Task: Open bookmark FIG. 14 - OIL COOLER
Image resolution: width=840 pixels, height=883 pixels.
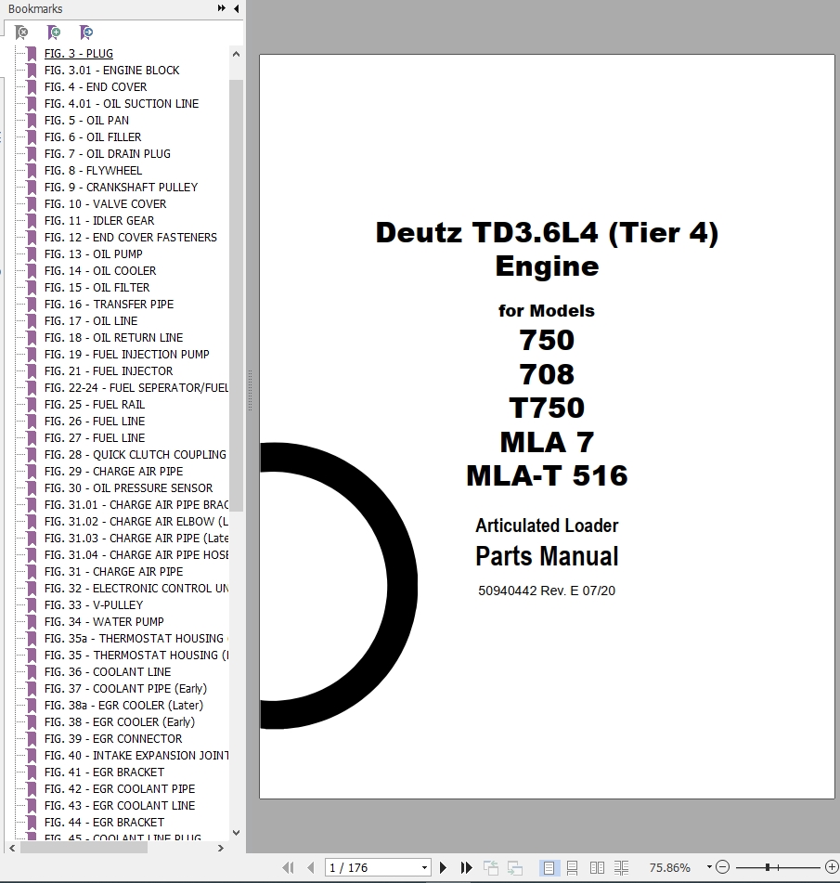Action: click(100, 271)
